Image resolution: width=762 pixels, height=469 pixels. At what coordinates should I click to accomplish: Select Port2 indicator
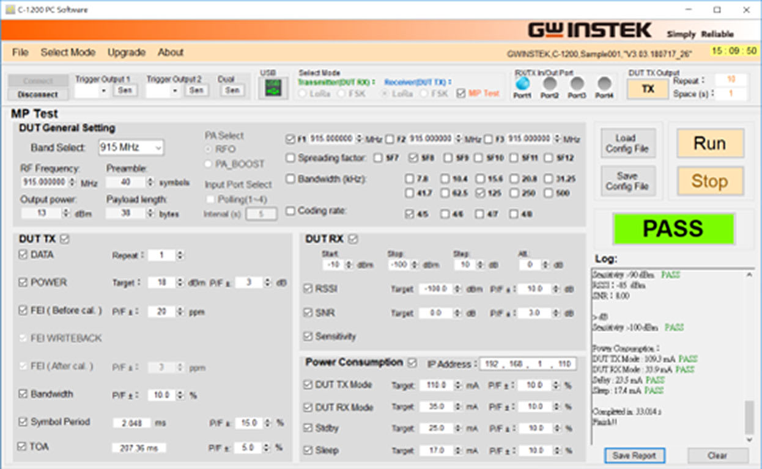click(x=550, y=83)
